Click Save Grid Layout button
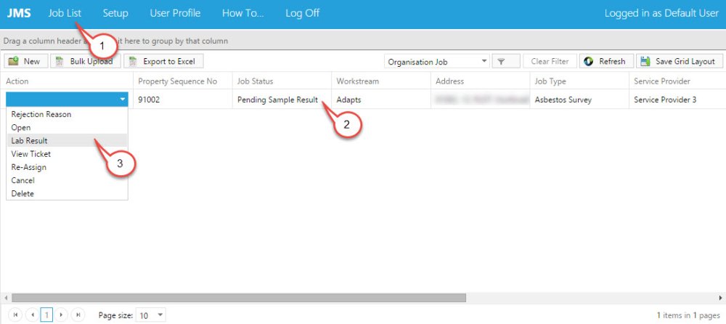Viewport: 726px width, 324px height. point(680,61)
